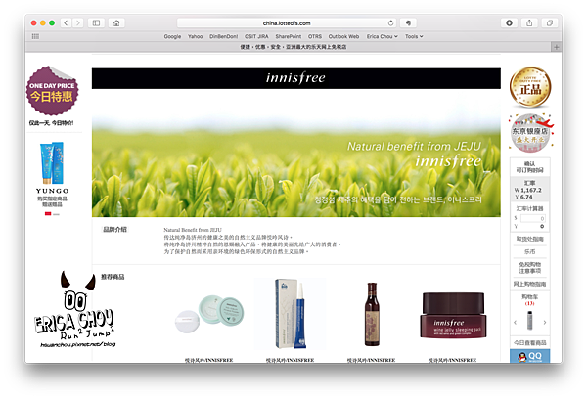Image resolution: width=587 pixels, height=399 pixels.
Task: Open the home page icon
Action: click(x=116, y=23)
